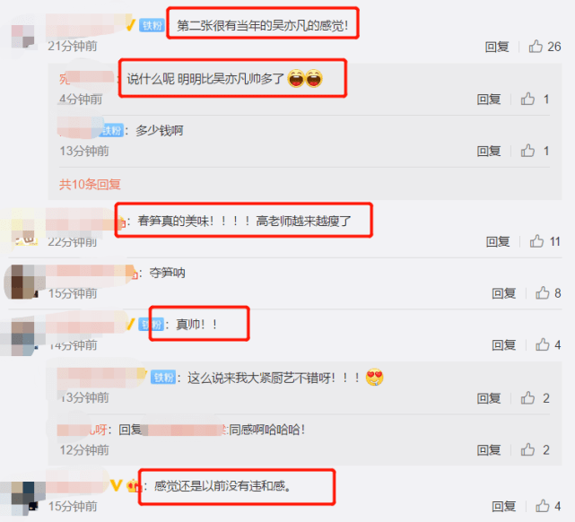The height and width of the screenshot is (522, 575).
Task: Expand 共10条回复 replies
Action: 90,184
